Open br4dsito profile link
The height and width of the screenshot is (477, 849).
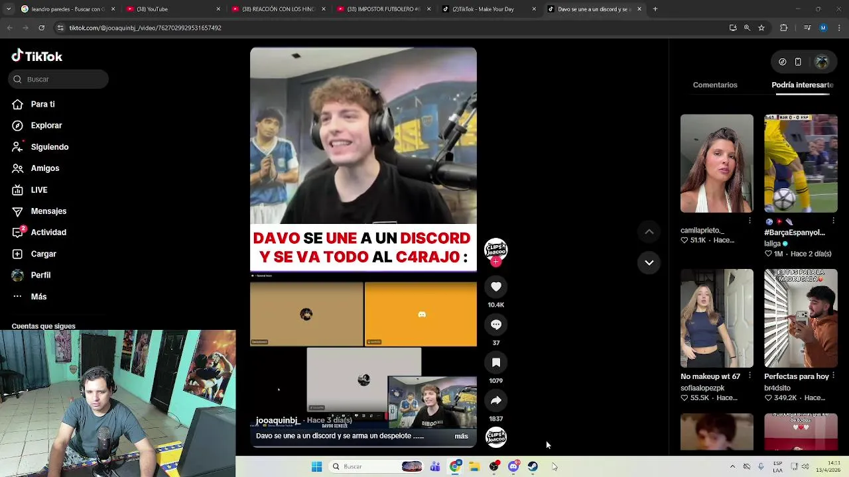pyautogui.click(x=777, y=388)
